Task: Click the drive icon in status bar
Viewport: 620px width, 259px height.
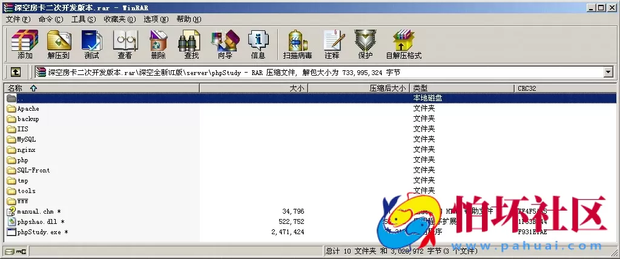Action: [10, 251]
